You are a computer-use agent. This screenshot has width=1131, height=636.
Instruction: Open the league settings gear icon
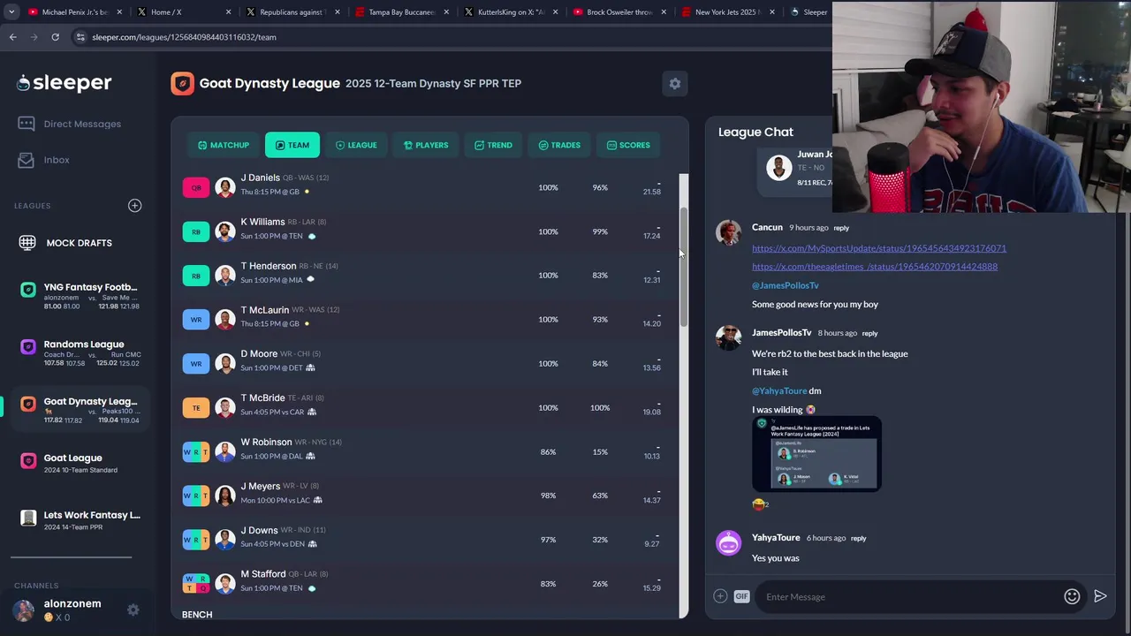pos(675,83)
